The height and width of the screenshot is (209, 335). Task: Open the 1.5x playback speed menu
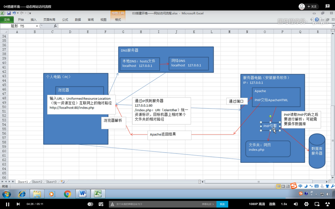(x=284, y=204)
